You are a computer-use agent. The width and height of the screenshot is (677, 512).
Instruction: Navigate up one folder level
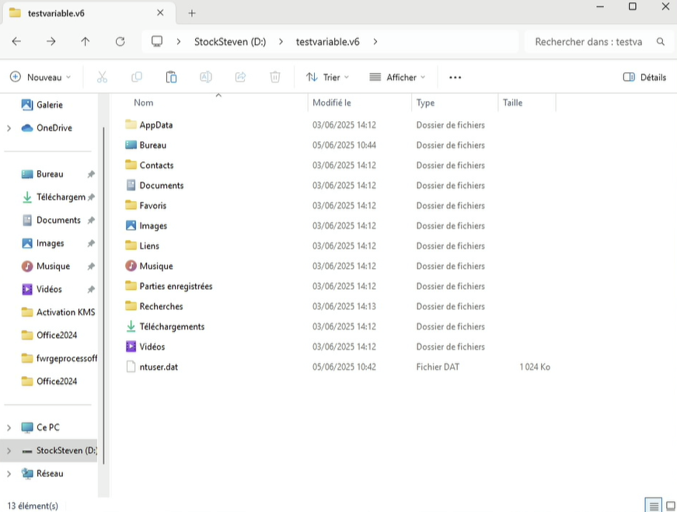(85, 41)
